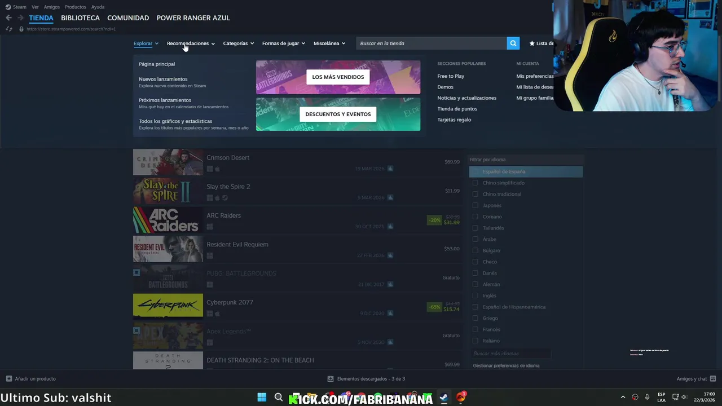
Task: Open Windows taskbar search
Action: click(279, 398)
